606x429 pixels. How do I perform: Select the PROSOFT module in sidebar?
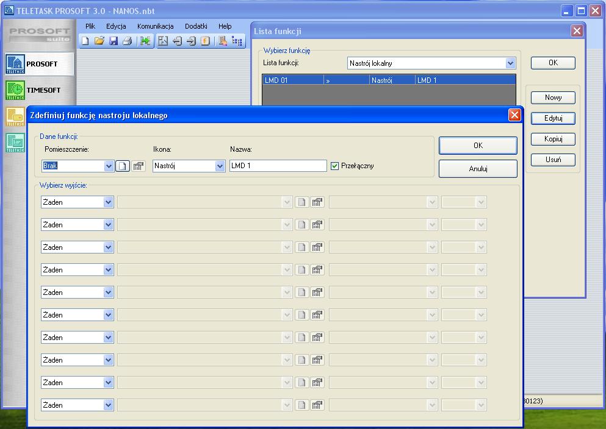[39, 64]
